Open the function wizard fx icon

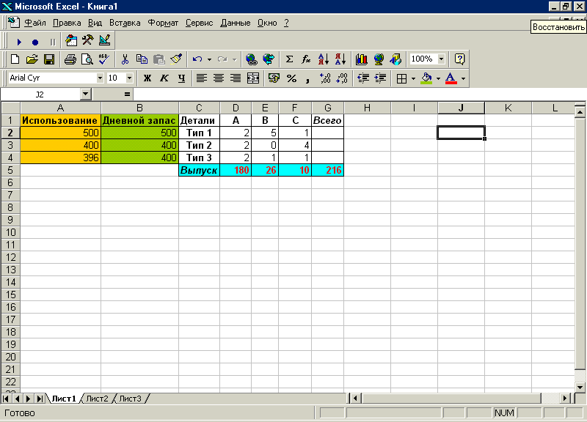tap(306, 59)
